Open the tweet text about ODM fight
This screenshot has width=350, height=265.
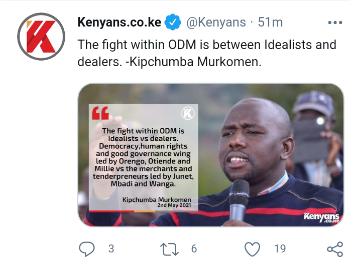pyautogui.click(x=207, y=53)
